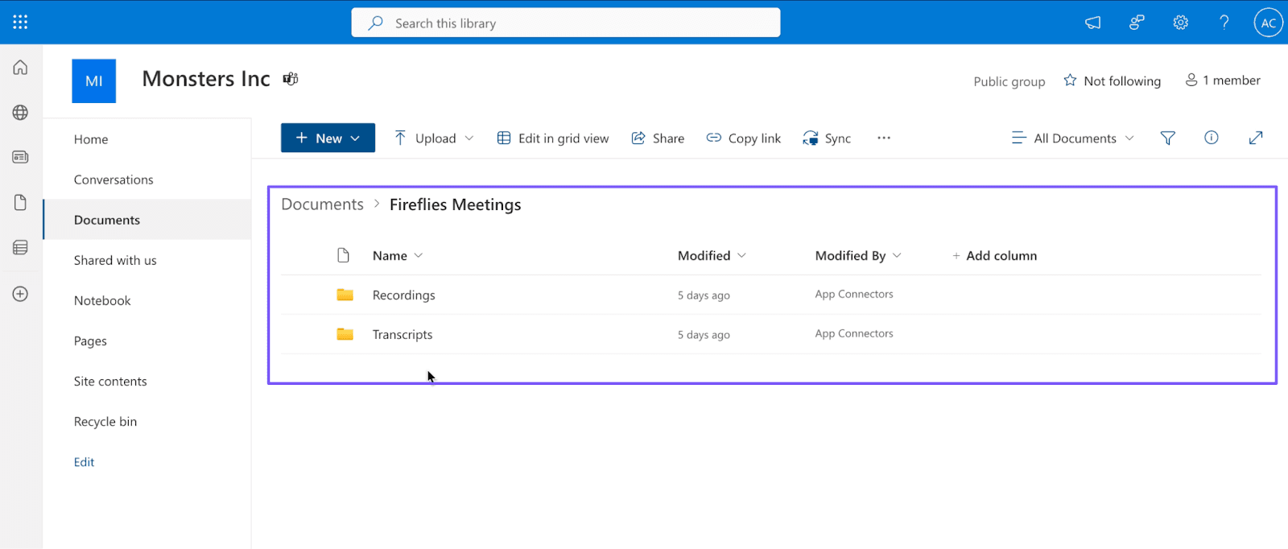The width and height of the screenshot is (1288, 549).
Task: Click the star to follow this site
Action: (1070, 80)
